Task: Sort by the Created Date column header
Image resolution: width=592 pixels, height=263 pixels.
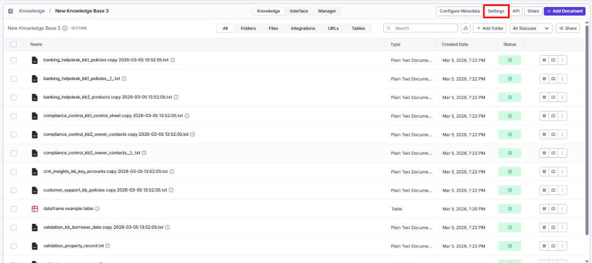Action: pyautogui.click(x=455, y=44)
